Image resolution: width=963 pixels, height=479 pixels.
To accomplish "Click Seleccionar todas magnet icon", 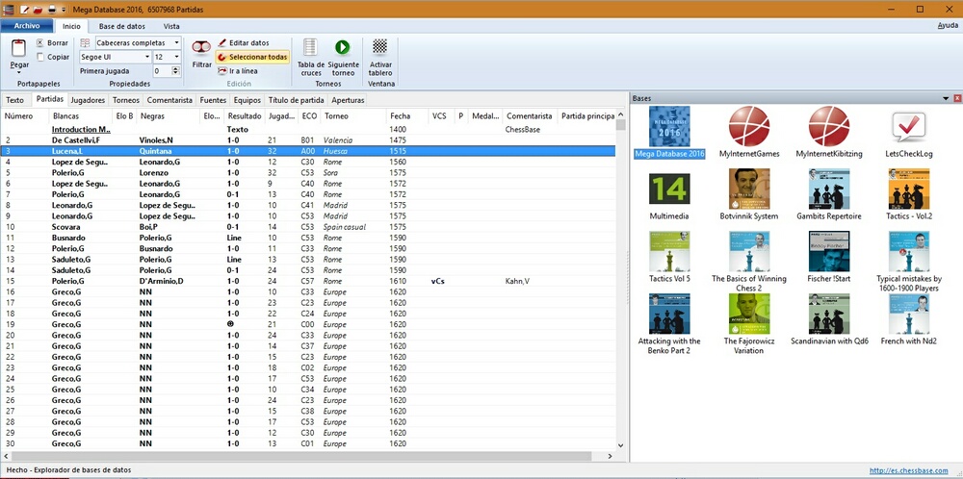I will [x=222, y=57].
